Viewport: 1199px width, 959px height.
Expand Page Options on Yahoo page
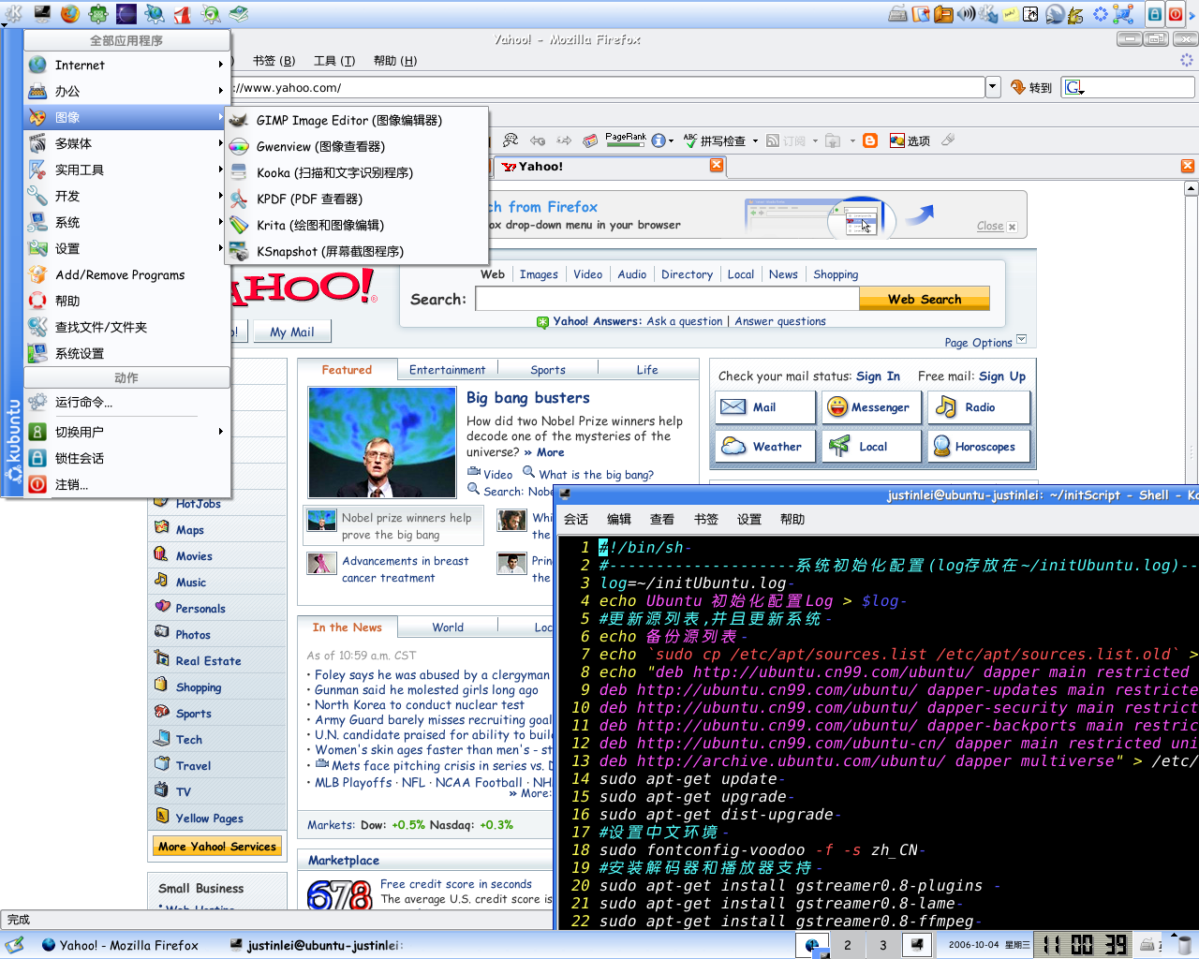point(985,342)
